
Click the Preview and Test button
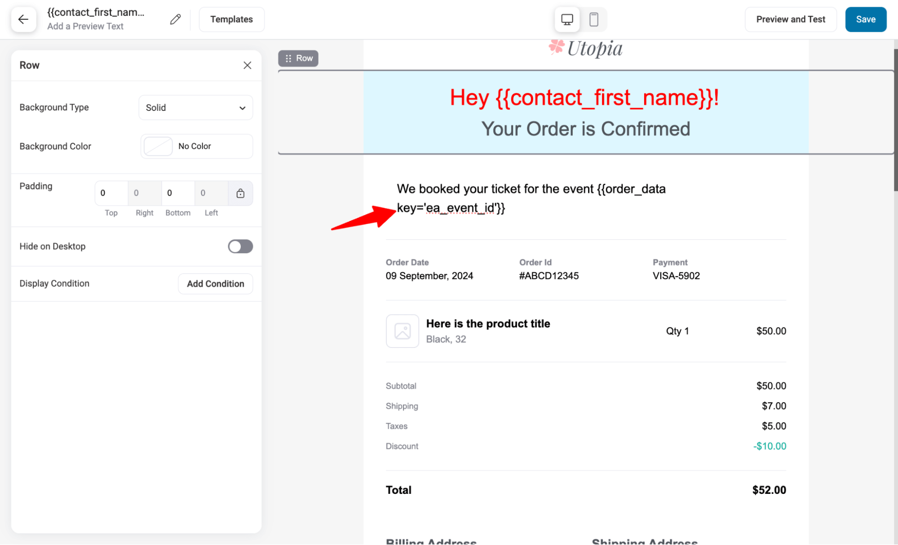point(791,19)
